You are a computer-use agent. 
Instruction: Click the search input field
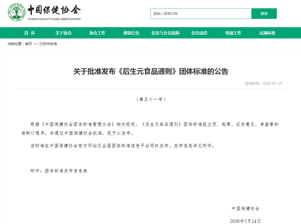[201, 14]
